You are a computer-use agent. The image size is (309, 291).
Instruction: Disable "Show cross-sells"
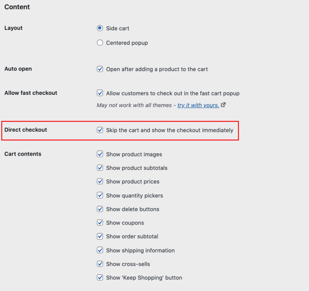100,264
